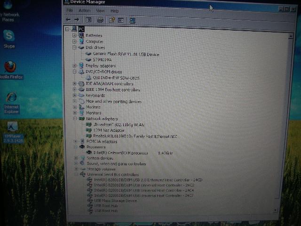This screenshot has width=301, height=226.
Task: Click the Properties toolbar icon
Action: point(111,20)
